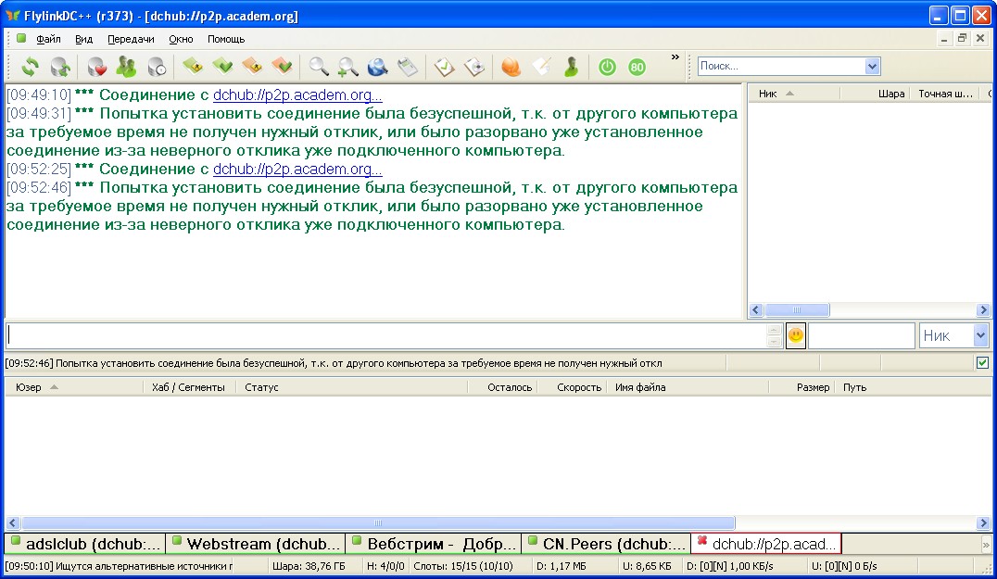Open search with the magnifying glass icon

(x=319, y=67)
